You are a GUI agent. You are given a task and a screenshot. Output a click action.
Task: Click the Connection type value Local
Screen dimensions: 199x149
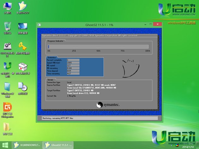tap(69, 82)
